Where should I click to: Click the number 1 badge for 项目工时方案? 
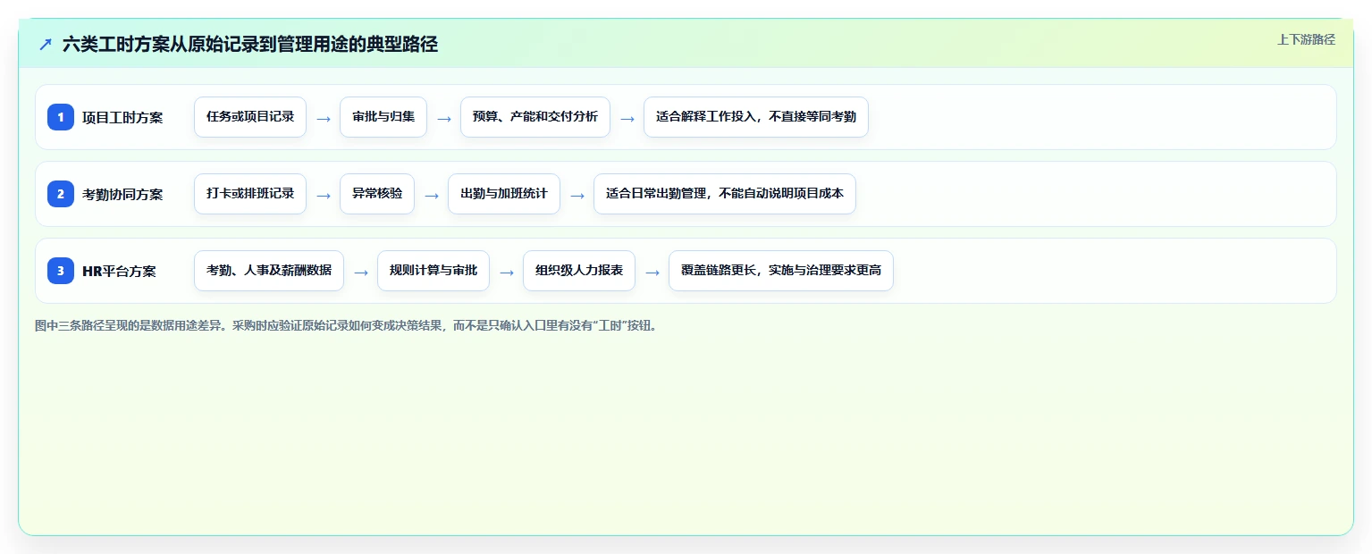tap(61, 117)
